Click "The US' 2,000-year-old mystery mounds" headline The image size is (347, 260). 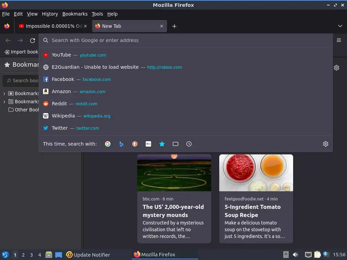point(173,211)
